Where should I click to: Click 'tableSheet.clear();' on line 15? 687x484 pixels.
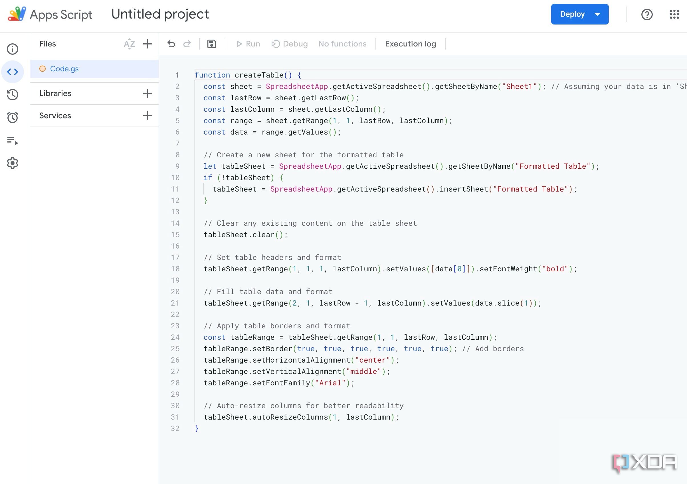245,235
